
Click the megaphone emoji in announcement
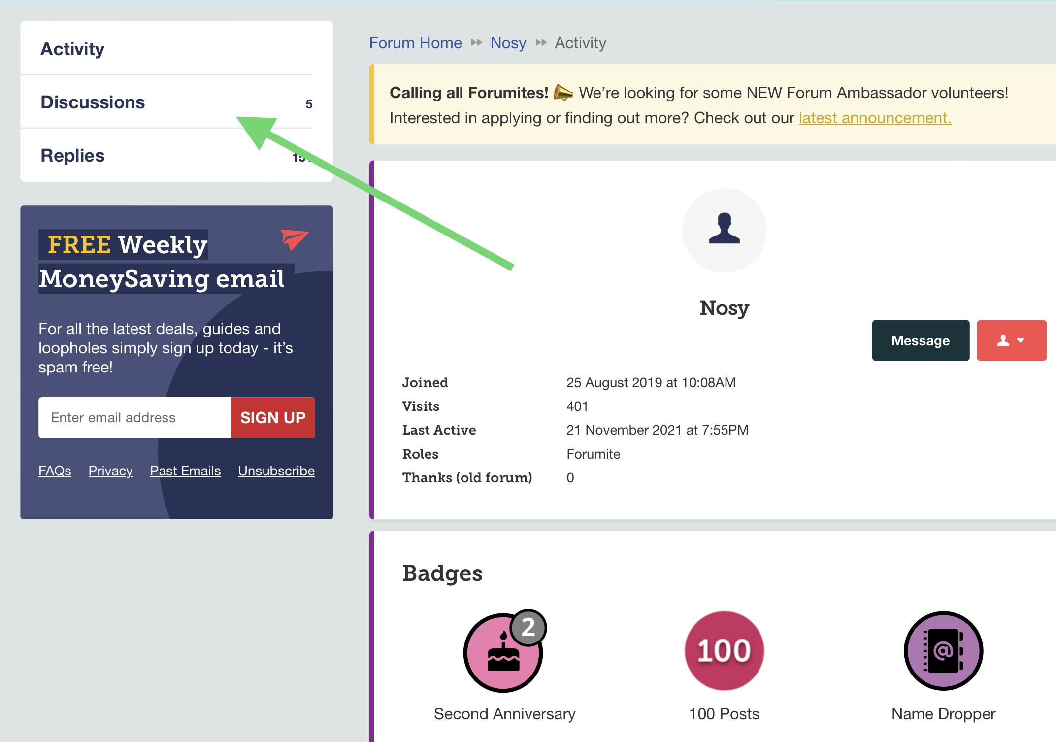tap(563, 93)
